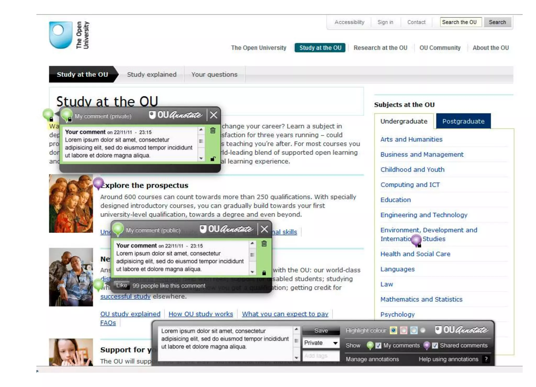Select the grey highlight colour radio option
Screen dimensions: 536x387
point(423,330)
